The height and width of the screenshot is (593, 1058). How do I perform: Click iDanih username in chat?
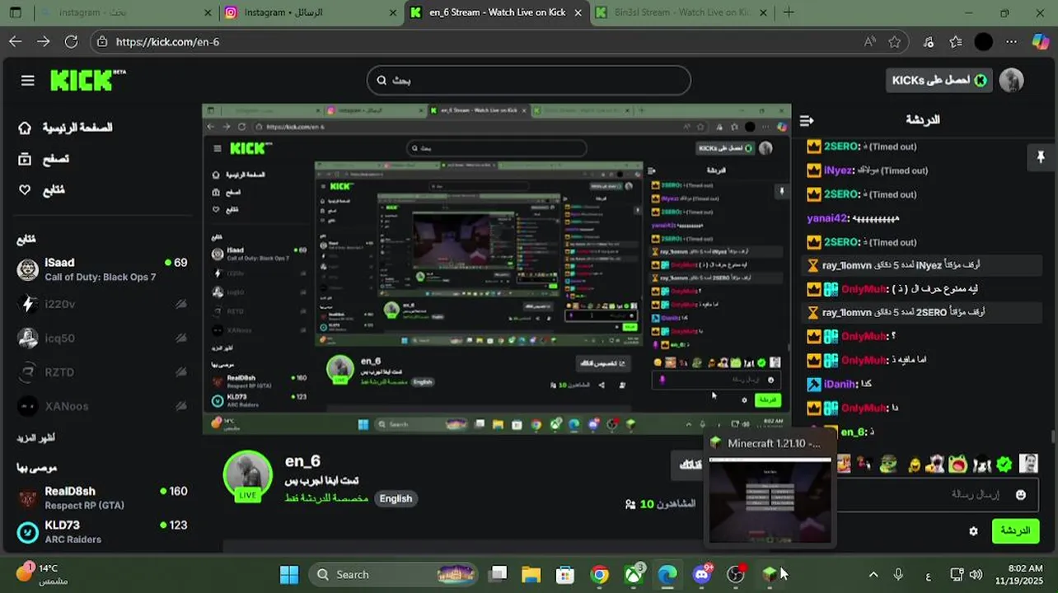point(840,384)
